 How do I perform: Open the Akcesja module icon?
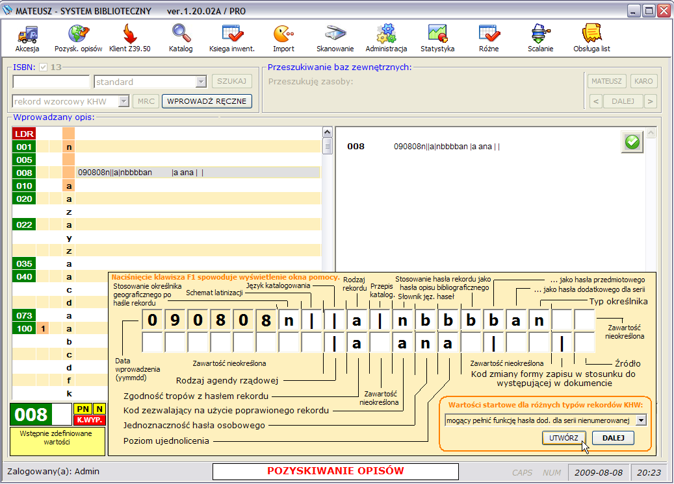27,33
